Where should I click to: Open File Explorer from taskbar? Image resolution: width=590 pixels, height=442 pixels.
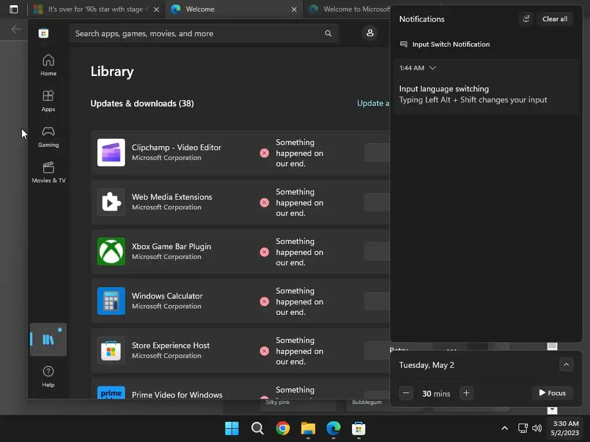click(308, 428)
